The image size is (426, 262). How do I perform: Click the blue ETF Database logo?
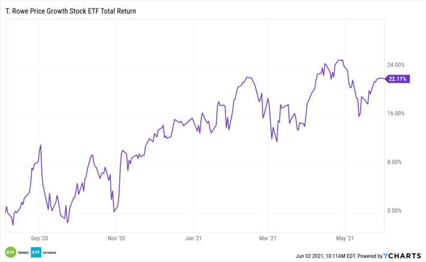click(35, 252)
